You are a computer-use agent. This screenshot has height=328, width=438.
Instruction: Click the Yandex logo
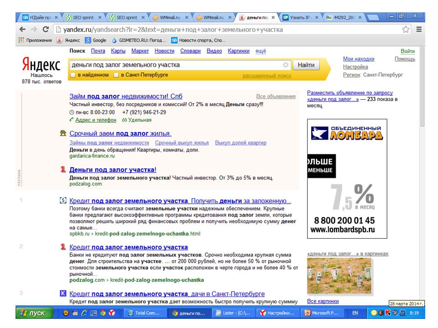[x=42, y=64]
